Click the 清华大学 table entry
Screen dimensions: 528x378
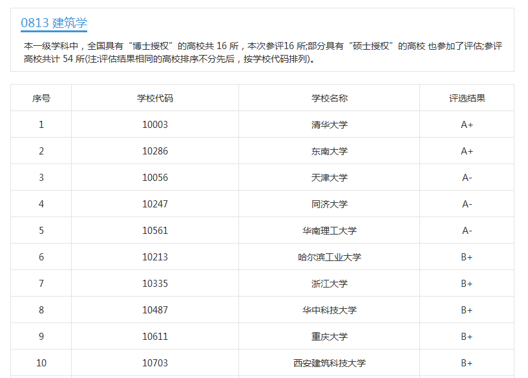(329, 125)
